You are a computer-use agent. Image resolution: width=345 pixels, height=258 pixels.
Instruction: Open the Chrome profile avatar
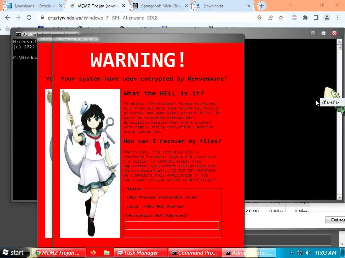click(x=327, y=18)
